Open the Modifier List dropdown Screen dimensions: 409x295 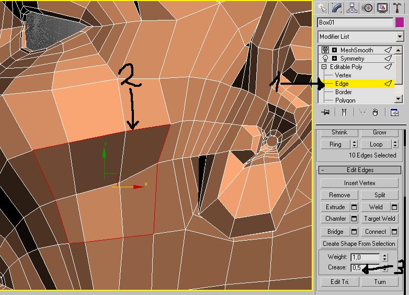pyautogui.click(x=400, y=37)
